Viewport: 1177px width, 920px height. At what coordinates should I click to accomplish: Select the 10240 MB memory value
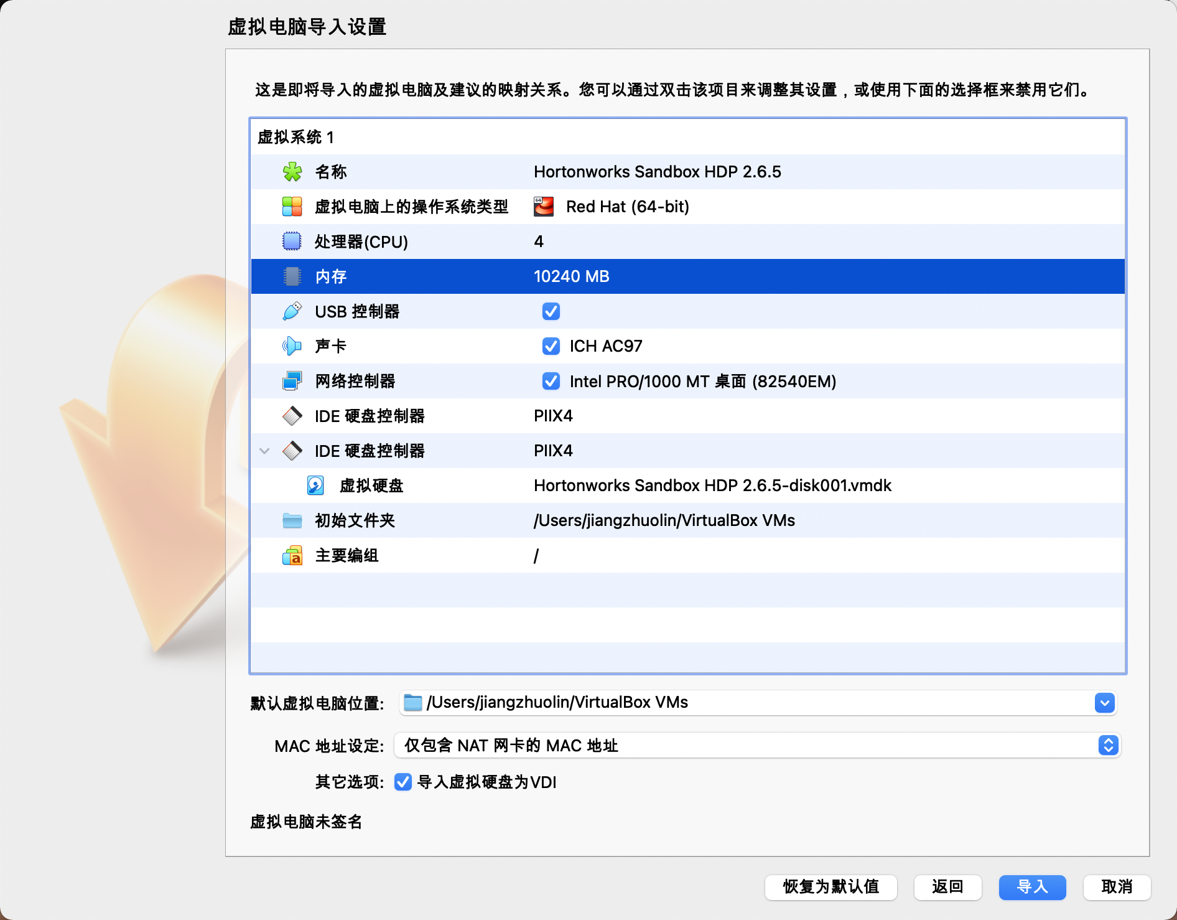[x=572, y=276]
